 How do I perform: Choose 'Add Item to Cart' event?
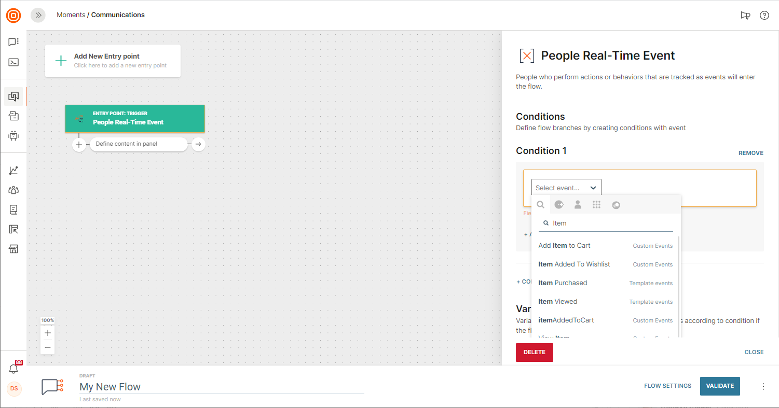pyautogui.click(x=564, y=246)
